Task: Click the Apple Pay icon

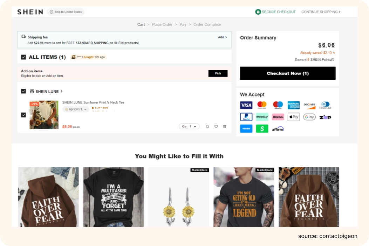Action: (294, 117)
